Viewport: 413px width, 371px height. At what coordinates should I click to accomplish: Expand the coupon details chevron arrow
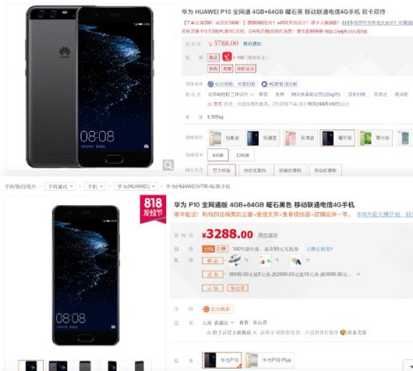pyautogui.click(x=359, y=274)
